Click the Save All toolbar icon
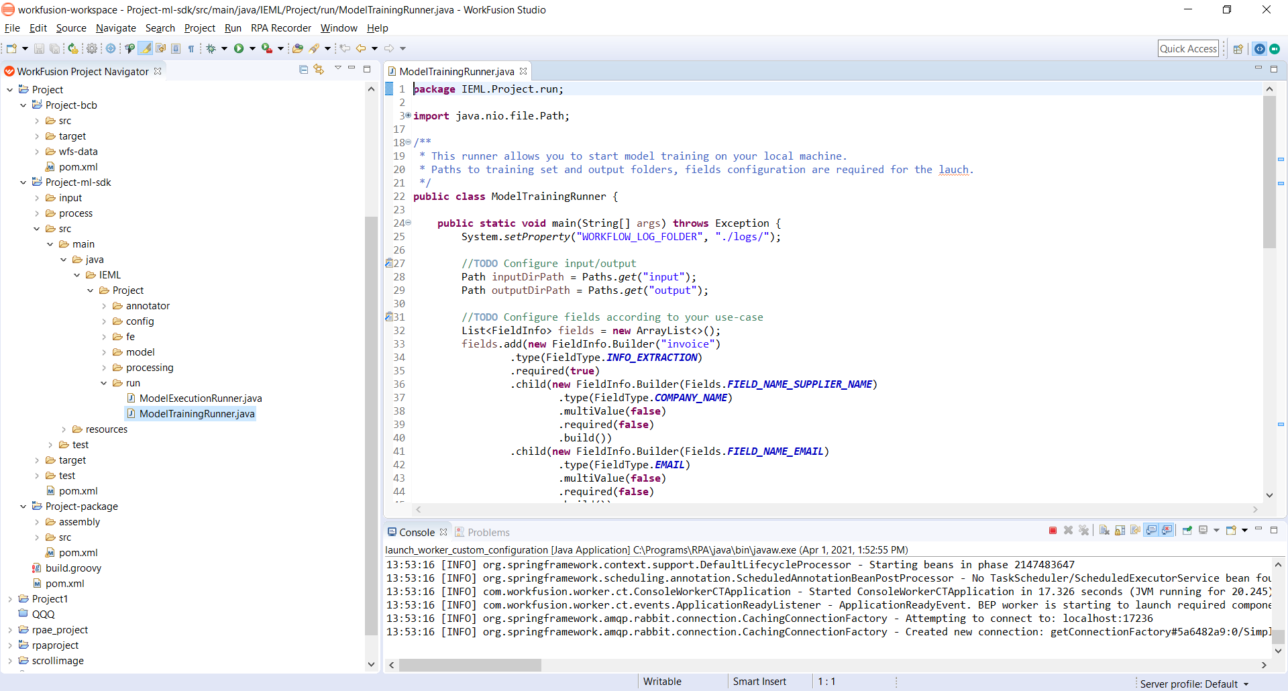This screenshot has width=1288, height=691. point(55,48)
